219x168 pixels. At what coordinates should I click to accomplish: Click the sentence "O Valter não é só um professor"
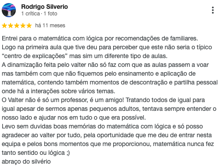click(x=45, y=100)
